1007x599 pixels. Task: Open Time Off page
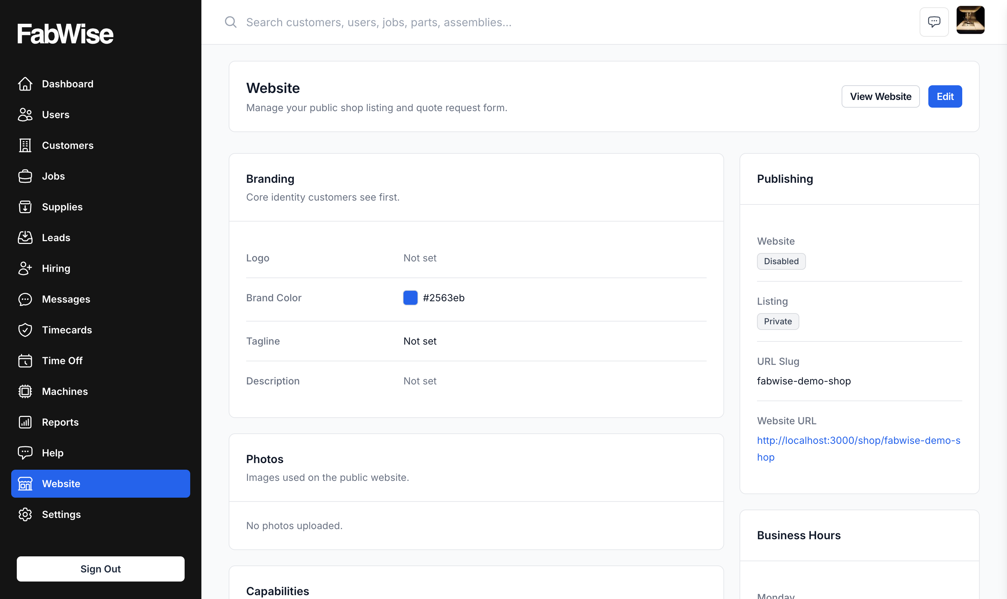(101, 360)
